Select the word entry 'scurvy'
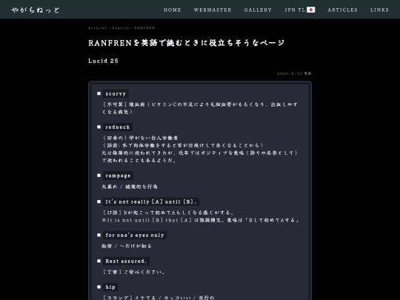This screenshot has width=400, height=300. [x=116, y=93]
